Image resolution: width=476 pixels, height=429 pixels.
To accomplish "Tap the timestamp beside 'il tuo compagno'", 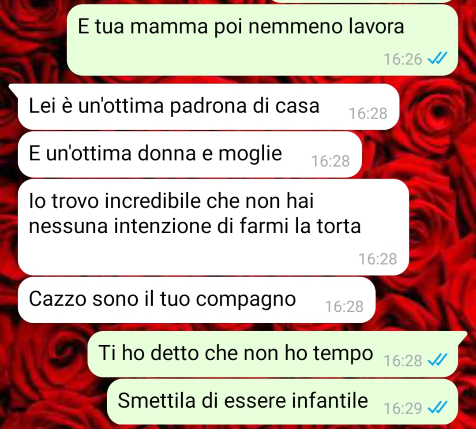I will [x=344, y=306].
